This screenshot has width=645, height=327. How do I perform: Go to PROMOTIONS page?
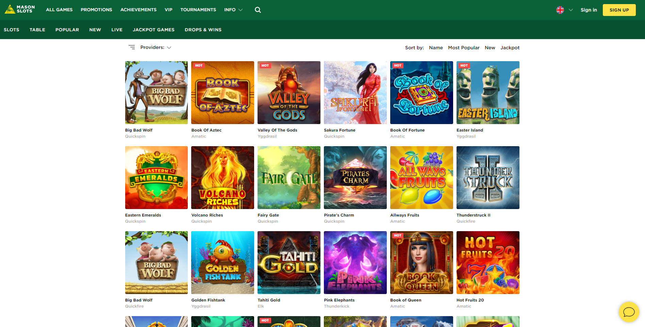click(96, 10)
